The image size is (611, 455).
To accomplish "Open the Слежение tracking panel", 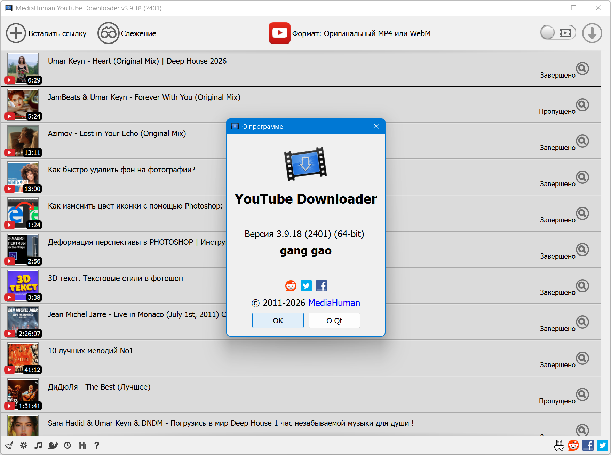I will 127,33.
